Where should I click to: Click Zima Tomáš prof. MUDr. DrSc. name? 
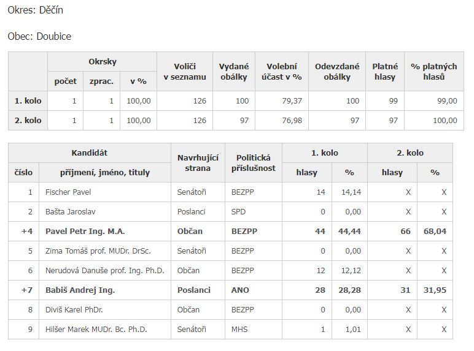click(x=98, y=251)
